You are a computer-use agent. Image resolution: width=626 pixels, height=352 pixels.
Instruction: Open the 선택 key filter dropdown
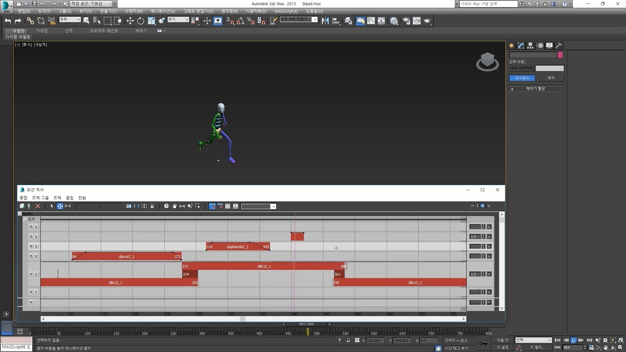534,340
